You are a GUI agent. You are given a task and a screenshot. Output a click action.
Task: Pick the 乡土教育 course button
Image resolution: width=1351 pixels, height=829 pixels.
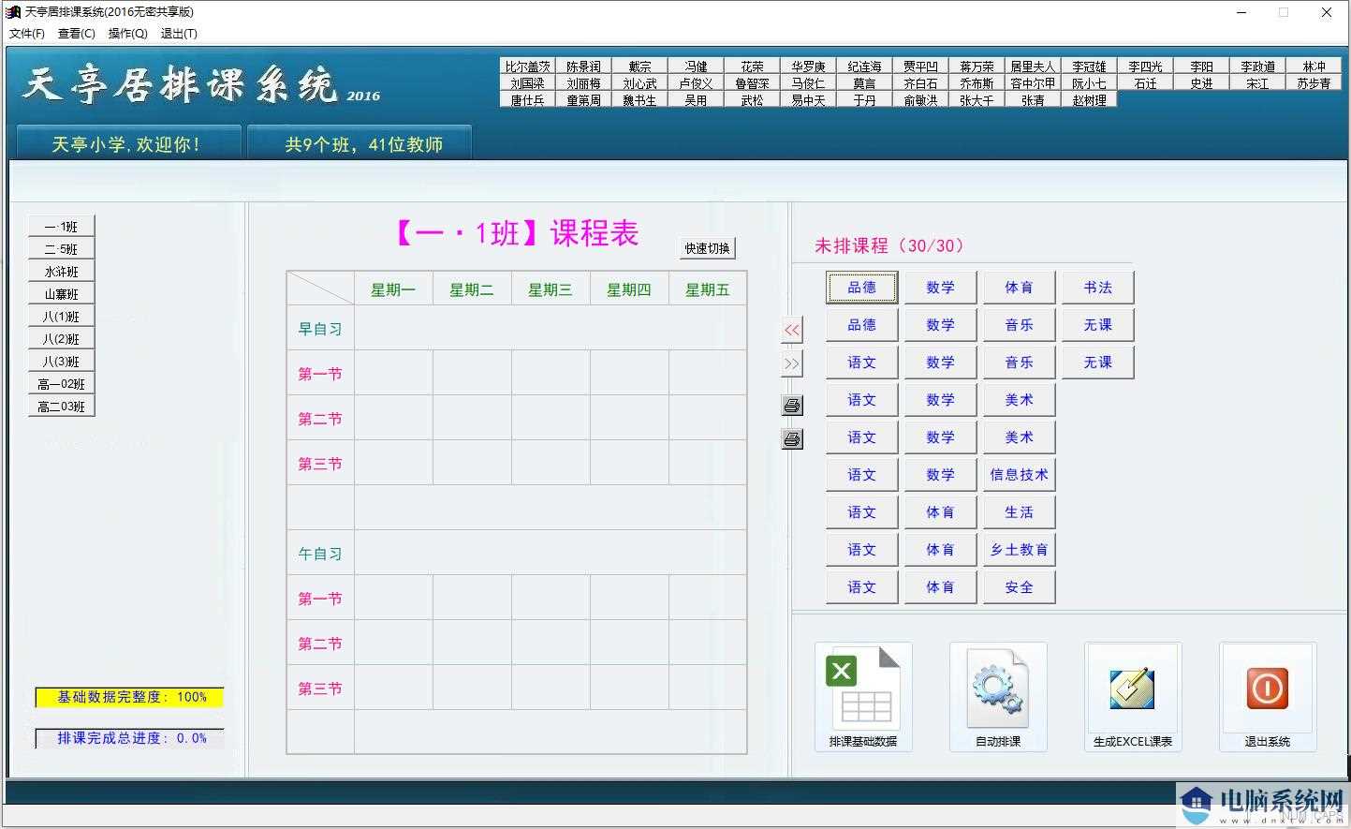coord(1019,550)
